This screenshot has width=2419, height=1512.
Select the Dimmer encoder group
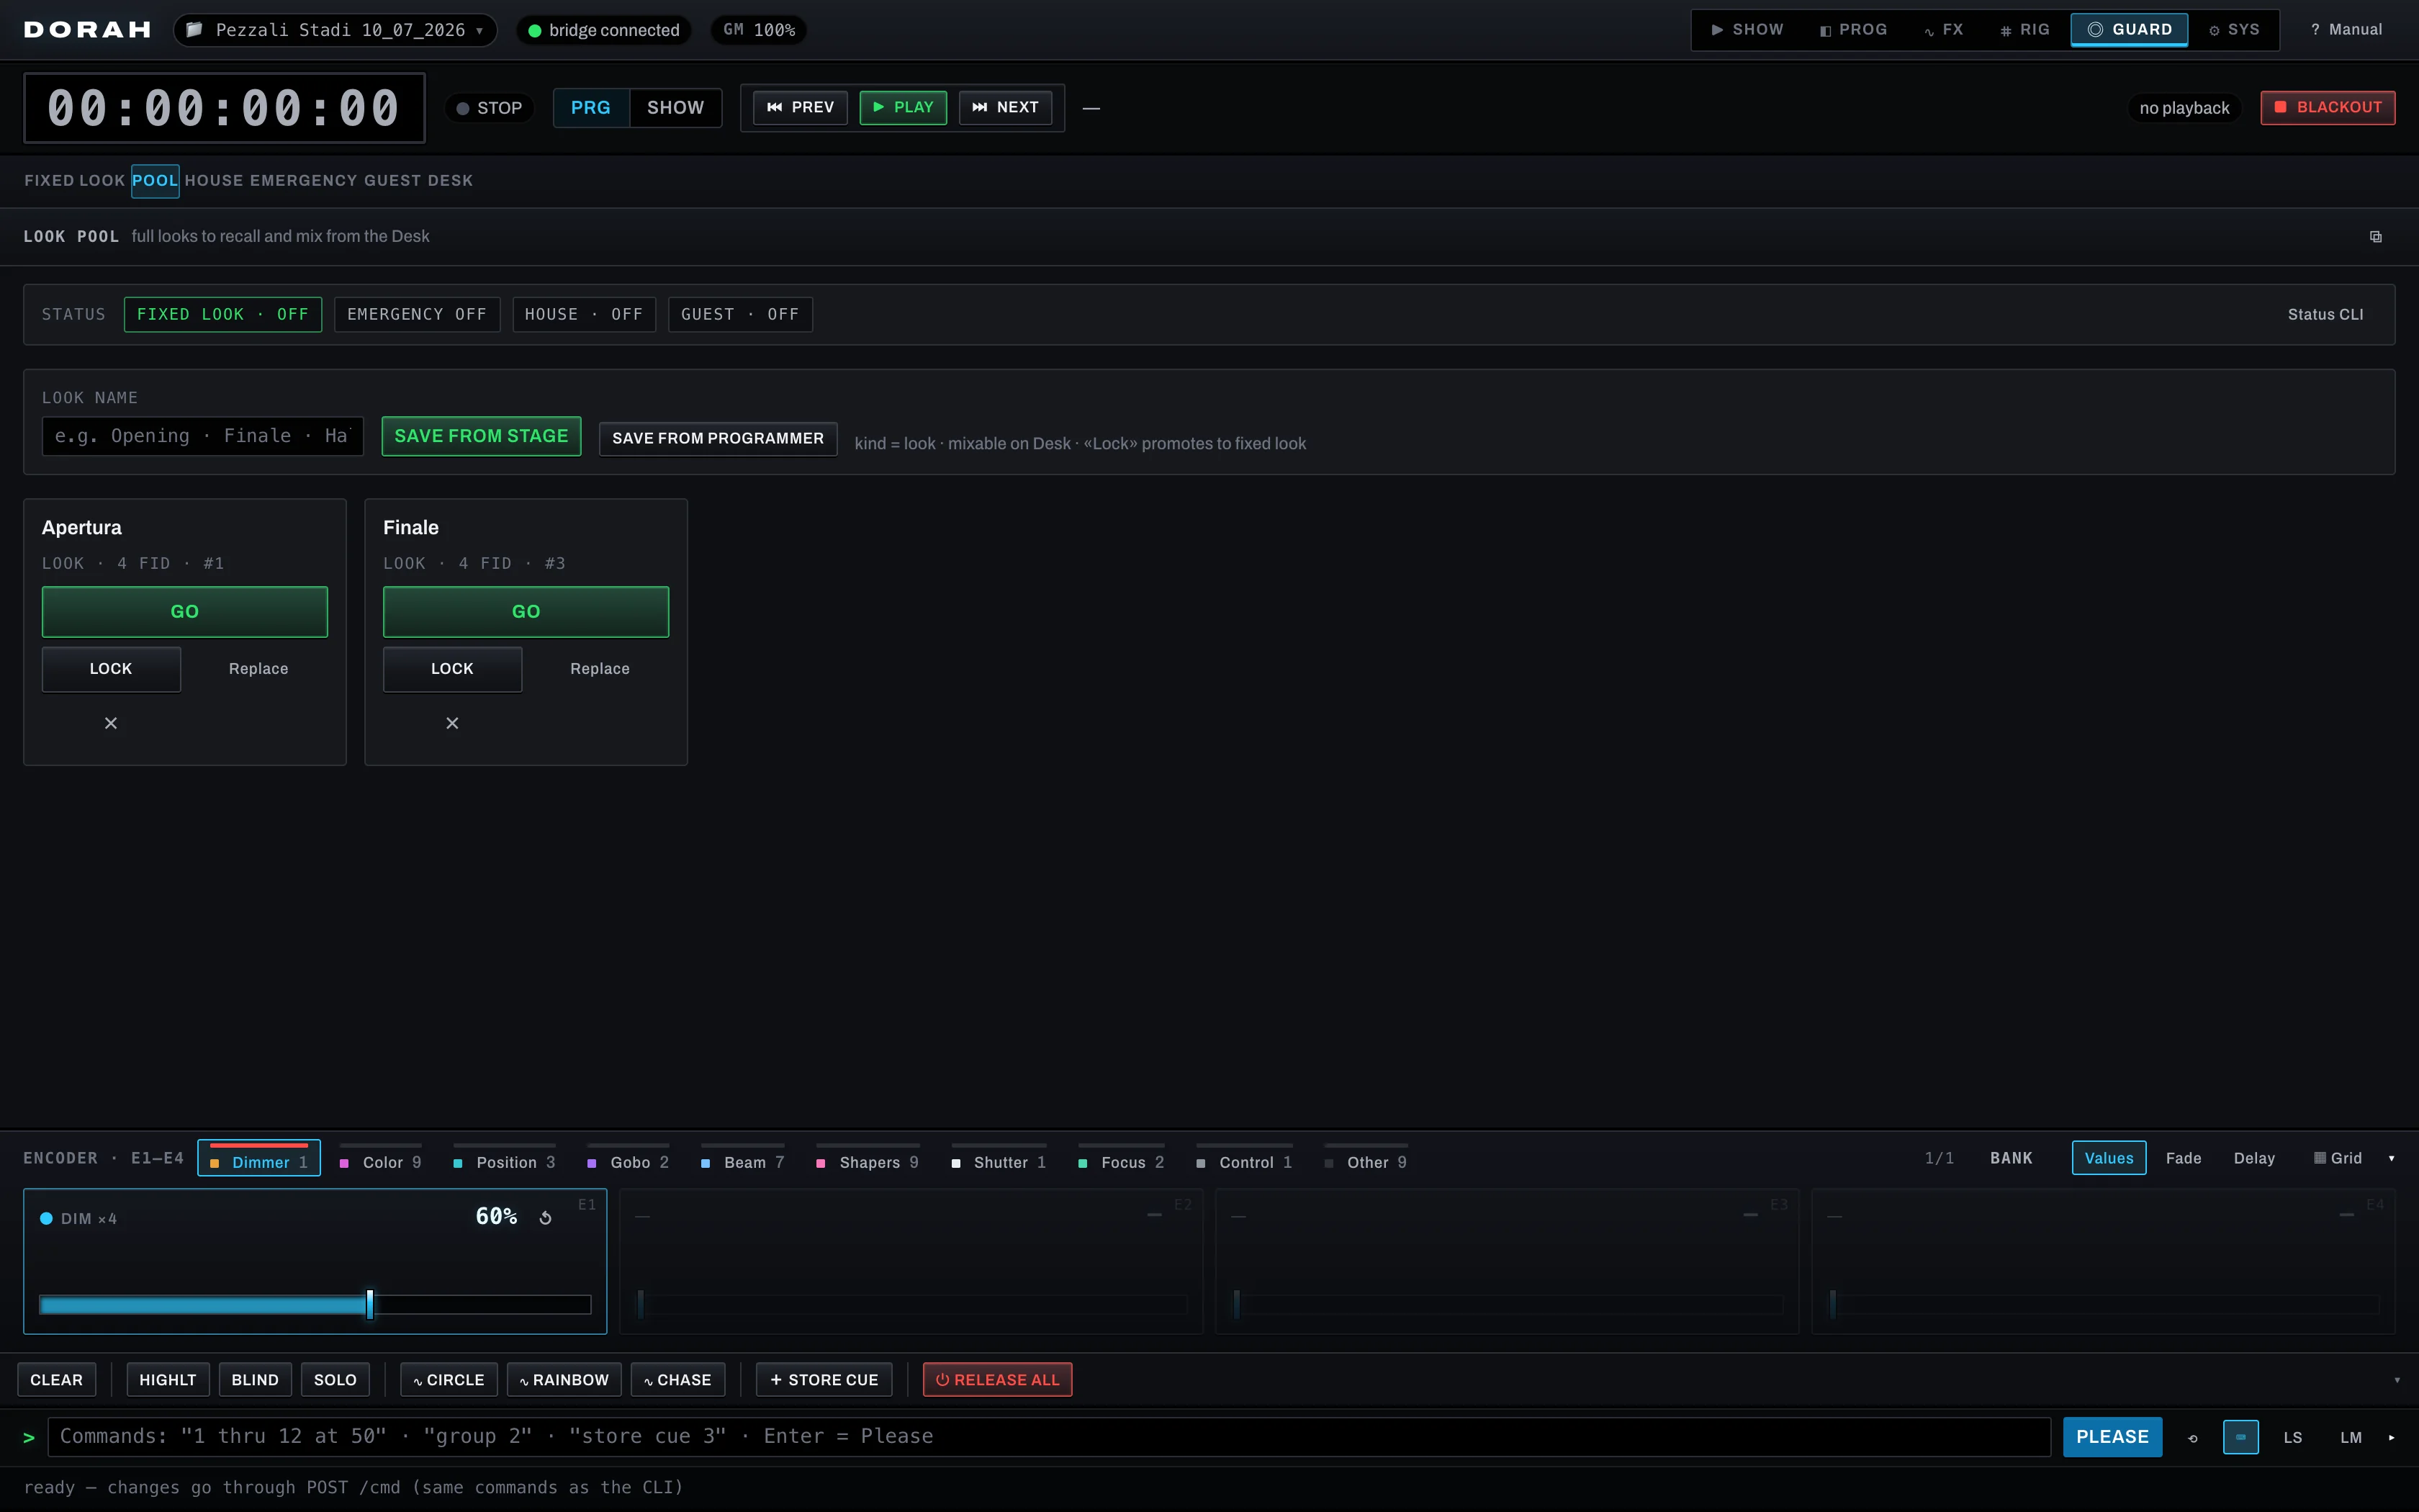[259, 1159]
